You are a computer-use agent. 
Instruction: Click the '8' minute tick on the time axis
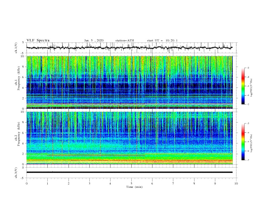click(x=194, y=183)
